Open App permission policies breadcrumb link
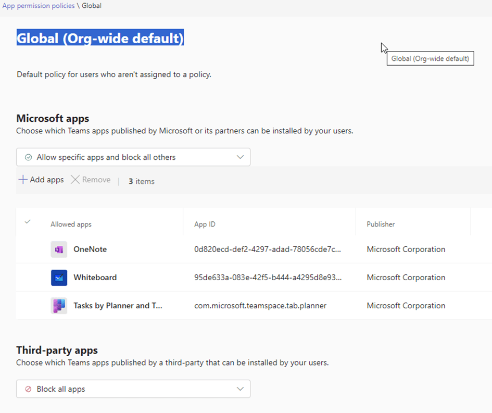 pyautogui.click(x=39, y=6)
